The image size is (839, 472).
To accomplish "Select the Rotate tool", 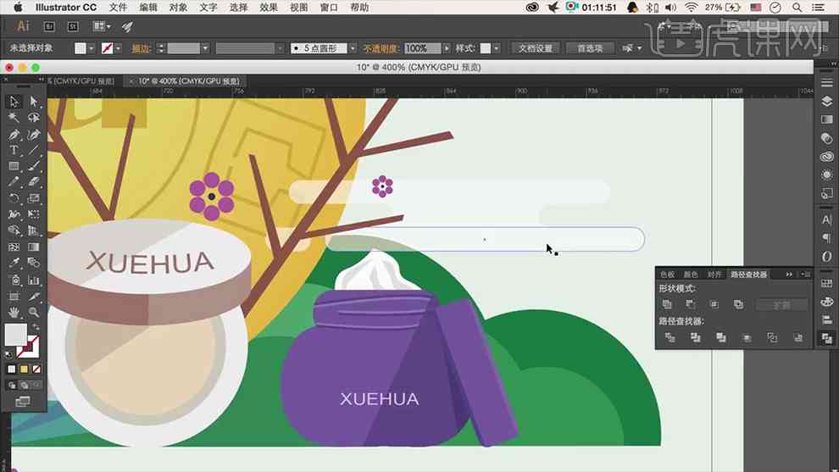I will (14, 198).
